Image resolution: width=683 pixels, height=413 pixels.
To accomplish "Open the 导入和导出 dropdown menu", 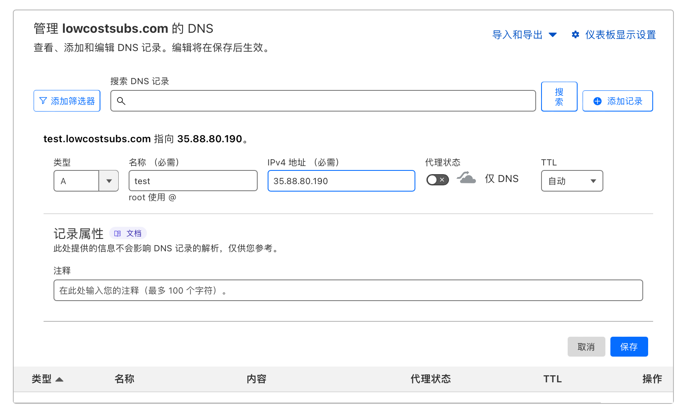I will (x=524, y=35).
